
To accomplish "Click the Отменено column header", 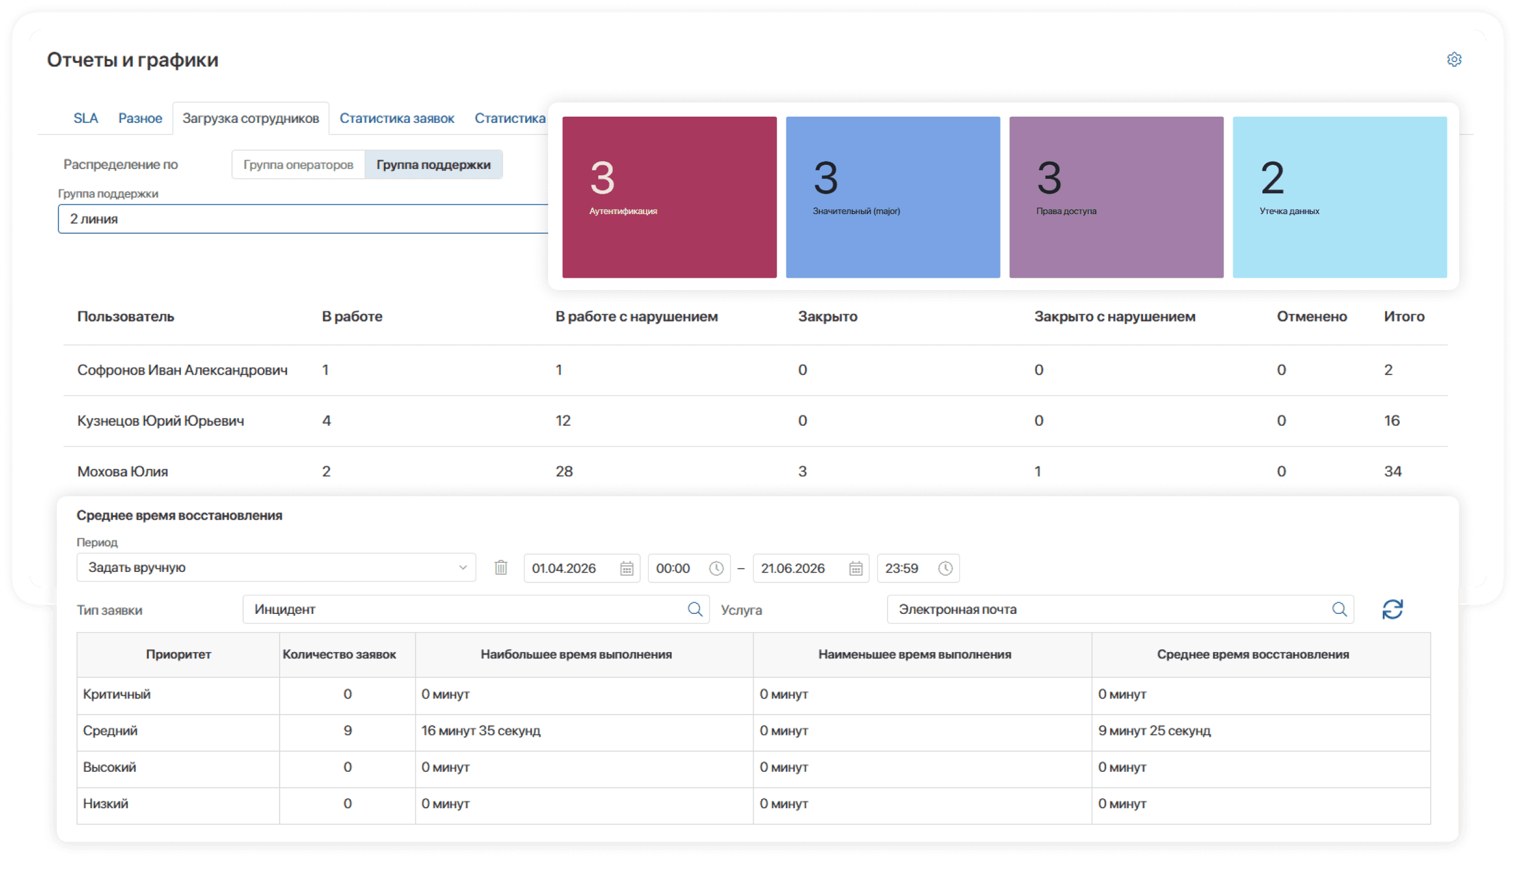I will [1312, 317].
